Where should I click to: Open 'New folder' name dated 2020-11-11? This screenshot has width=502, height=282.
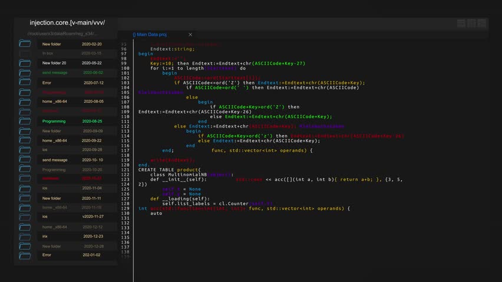click(51, 199)
